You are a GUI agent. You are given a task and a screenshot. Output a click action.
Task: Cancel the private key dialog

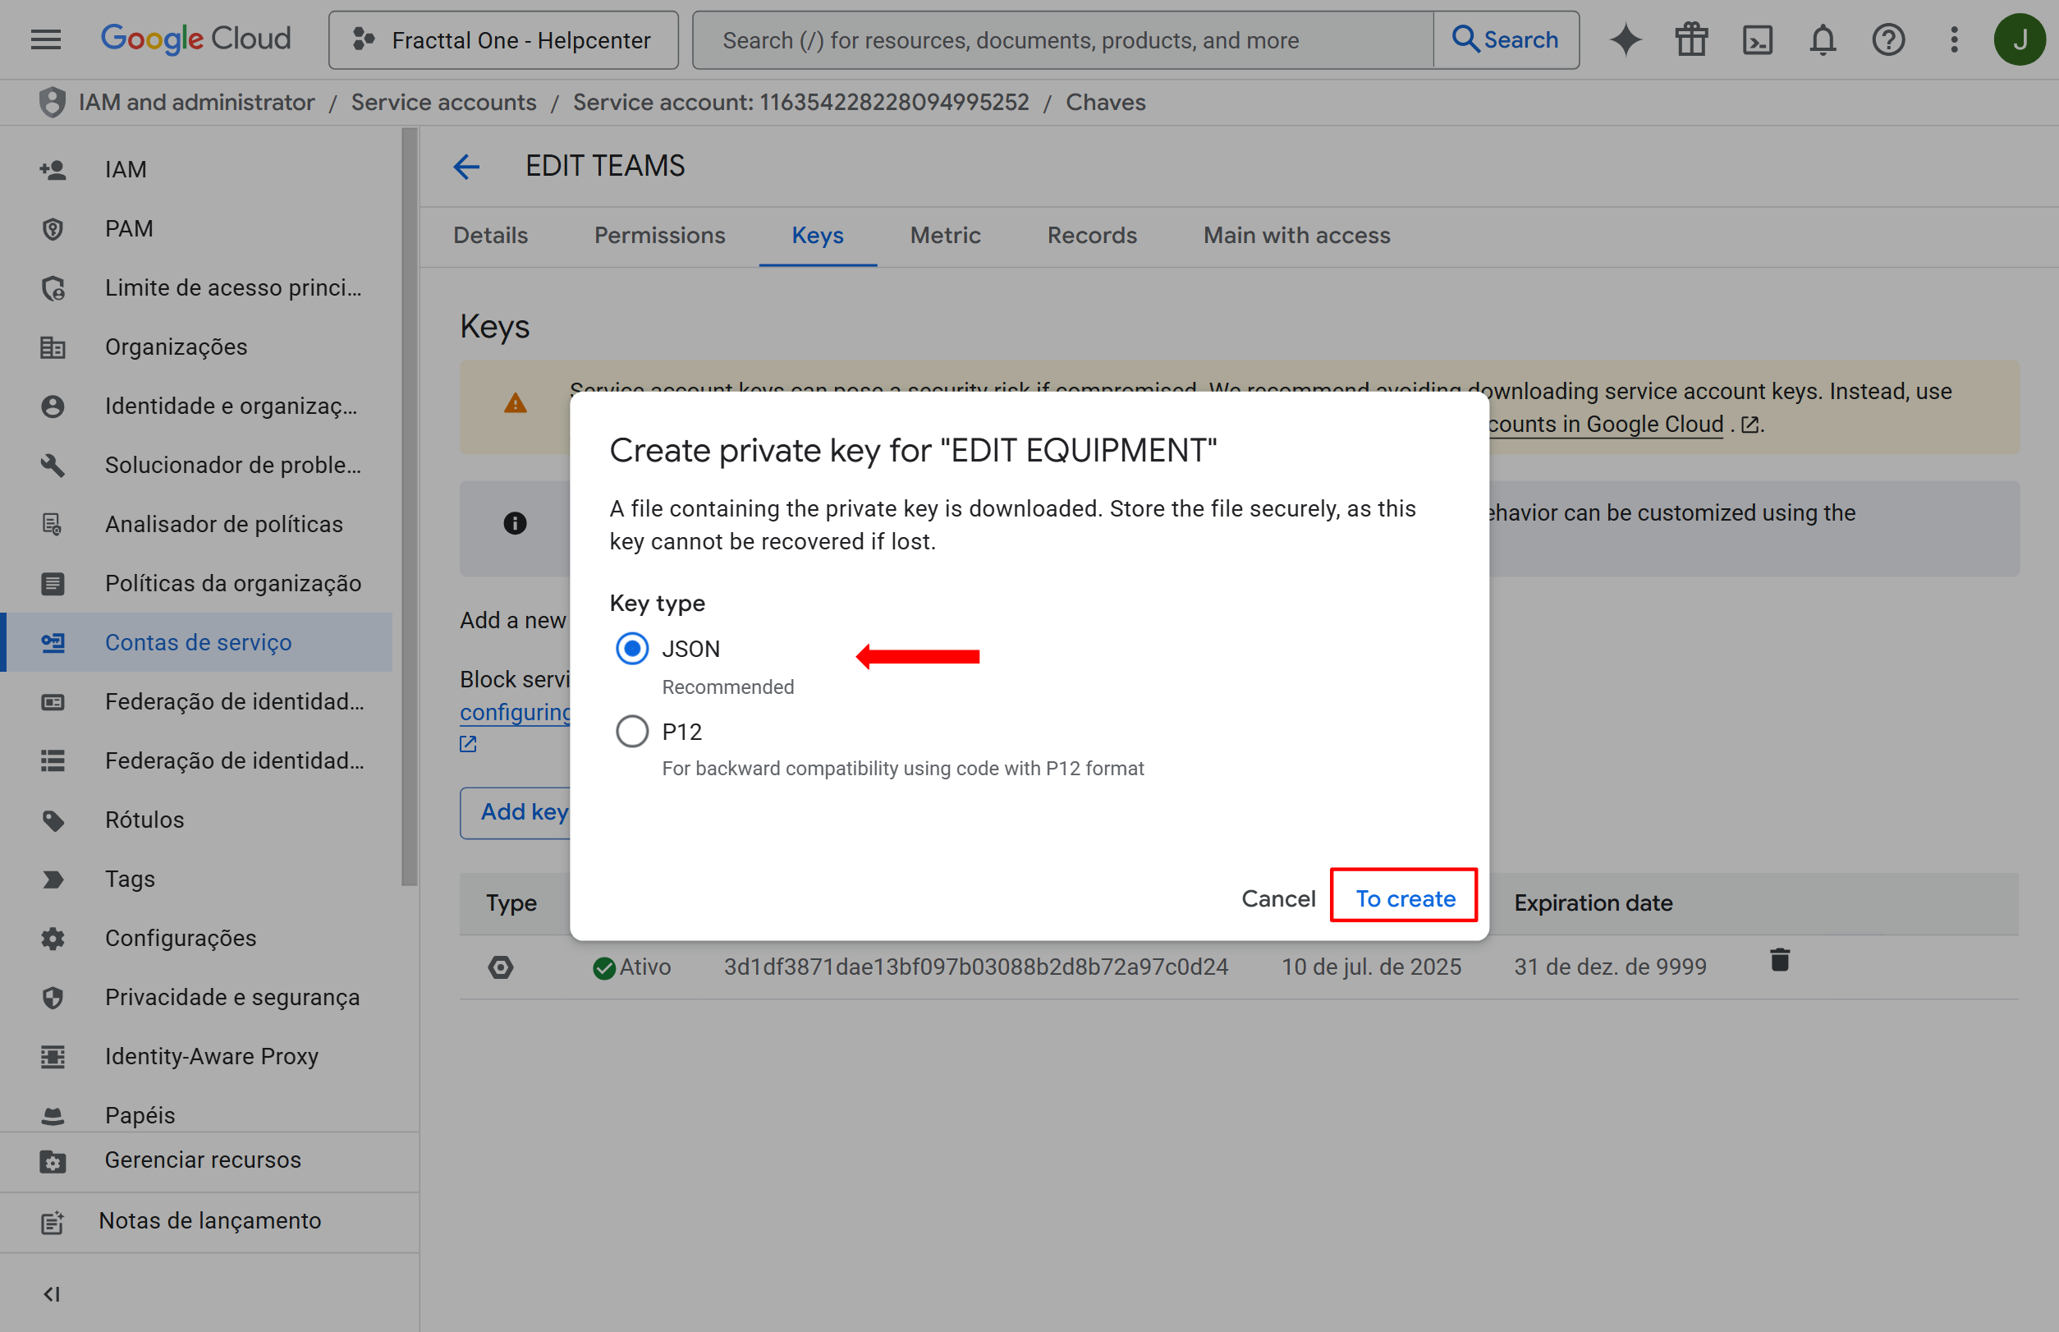tap(1277, 898)
